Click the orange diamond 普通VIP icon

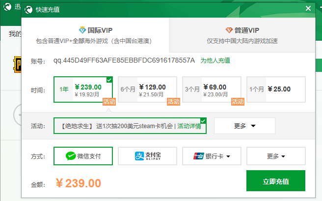click(229, 30)
